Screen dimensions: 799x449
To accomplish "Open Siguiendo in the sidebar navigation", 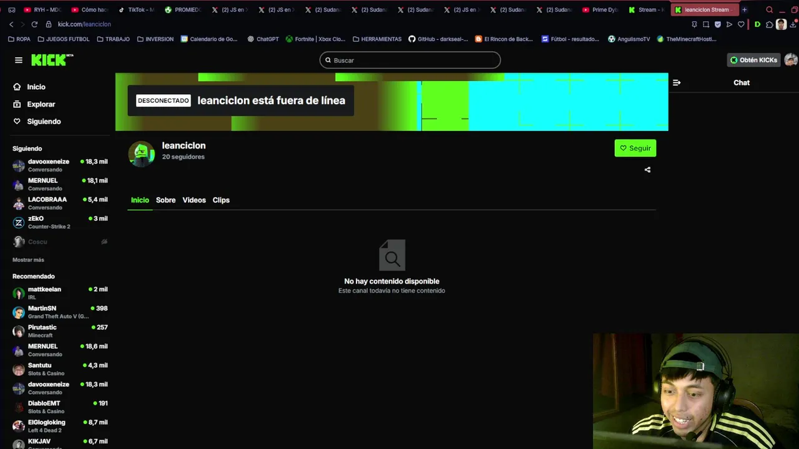I will click(37, 122).
